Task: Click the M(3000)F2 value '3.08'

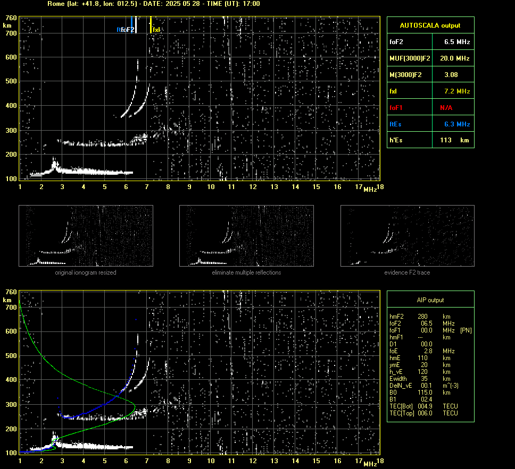Action: click(x=451, y=75)
